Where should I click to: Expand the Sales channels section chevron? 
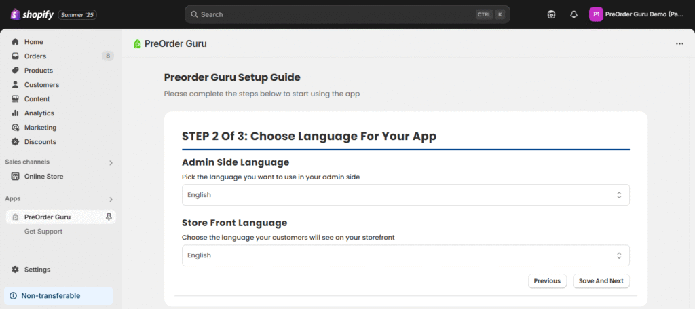[x=111, y=162]
